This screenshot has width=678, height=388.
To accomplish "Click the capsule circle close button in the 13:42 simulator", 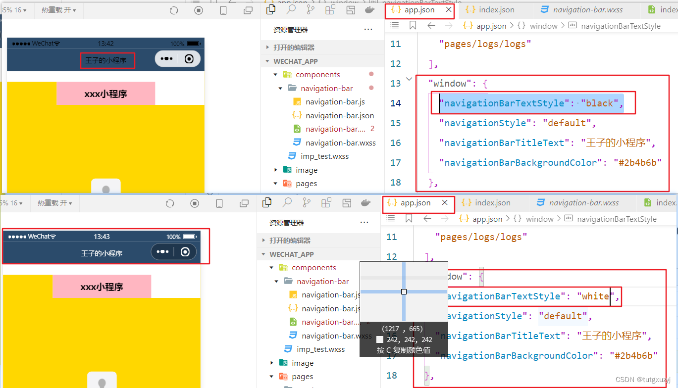I will (189, 59).
